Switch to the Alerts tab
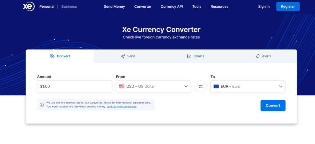Screen dimensions: 315x144 pos(263,56)
